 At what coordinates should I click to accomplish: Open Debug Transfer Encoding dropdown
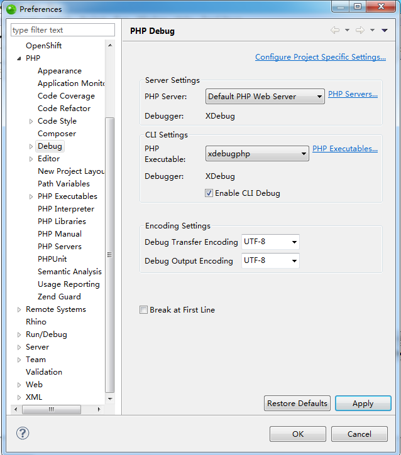point(270,242)
